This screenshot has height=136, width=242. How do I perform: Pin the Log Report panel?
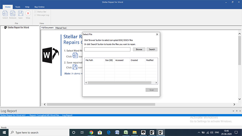tap(237, 111)
